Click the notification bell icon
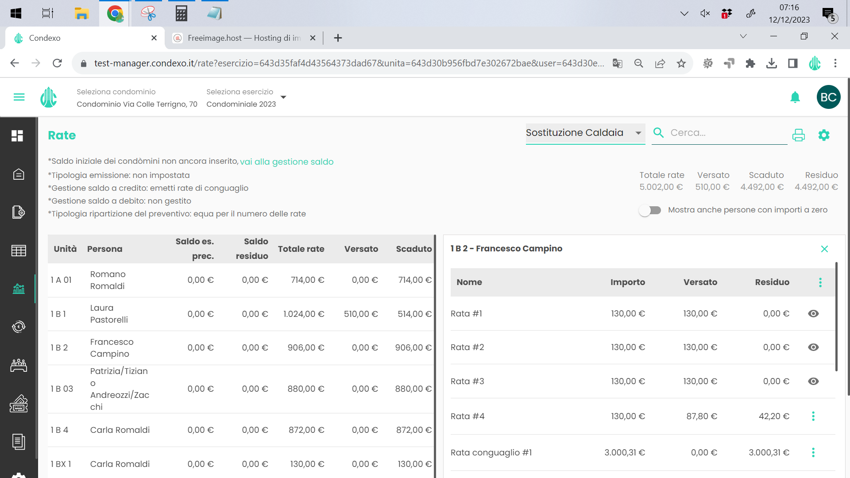Viewport: 850px width, 478px height. point(795,97)
